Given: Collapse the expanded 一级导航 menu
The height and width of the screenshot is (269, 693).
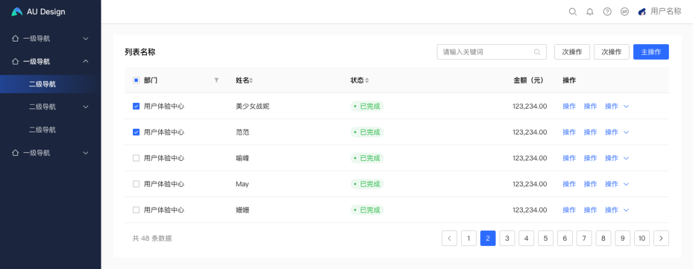Looking at the screenshot, I should point(85,62).
